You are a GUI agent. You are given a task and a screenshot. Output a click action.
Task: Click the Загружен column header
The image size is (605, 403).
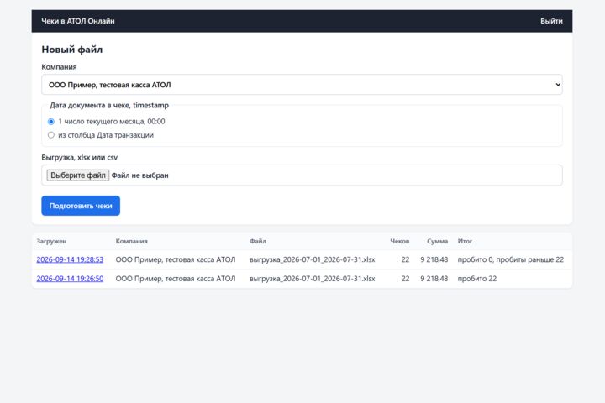51,241
